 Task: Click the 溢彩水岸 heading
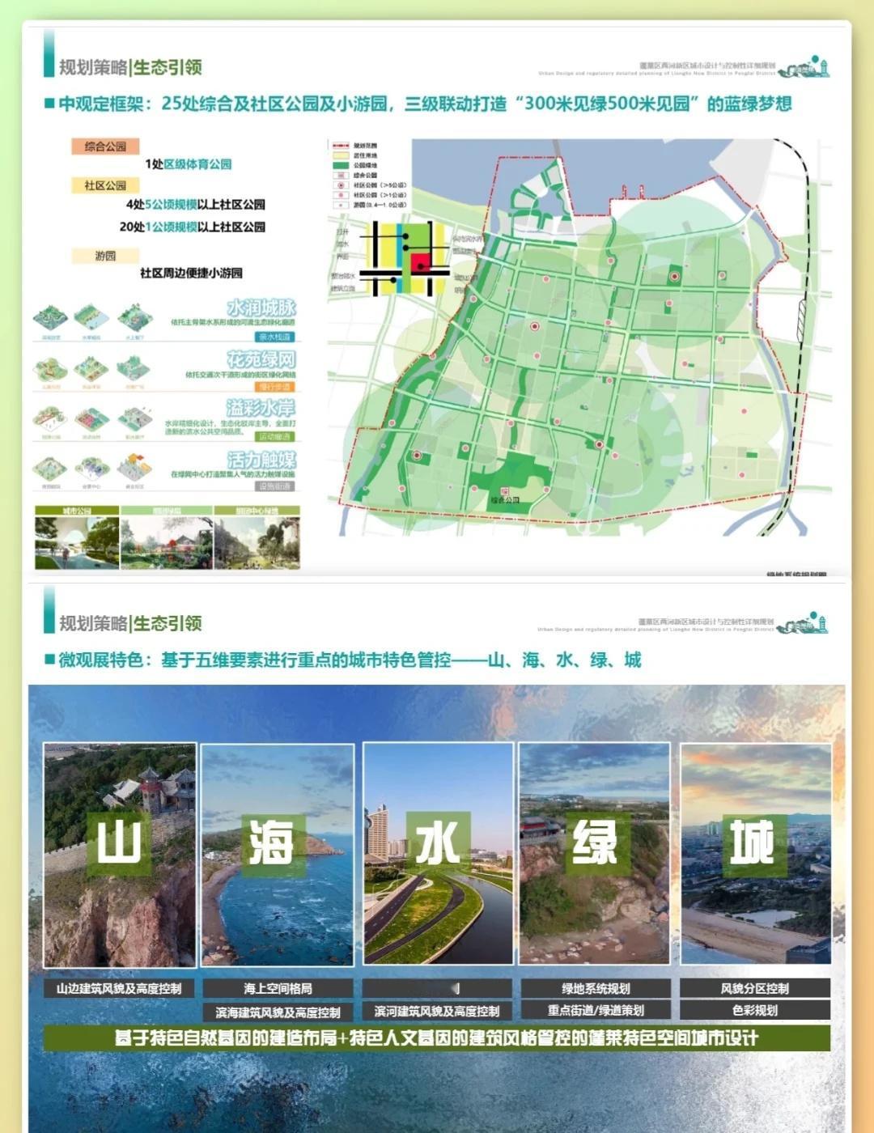point(261,408)
